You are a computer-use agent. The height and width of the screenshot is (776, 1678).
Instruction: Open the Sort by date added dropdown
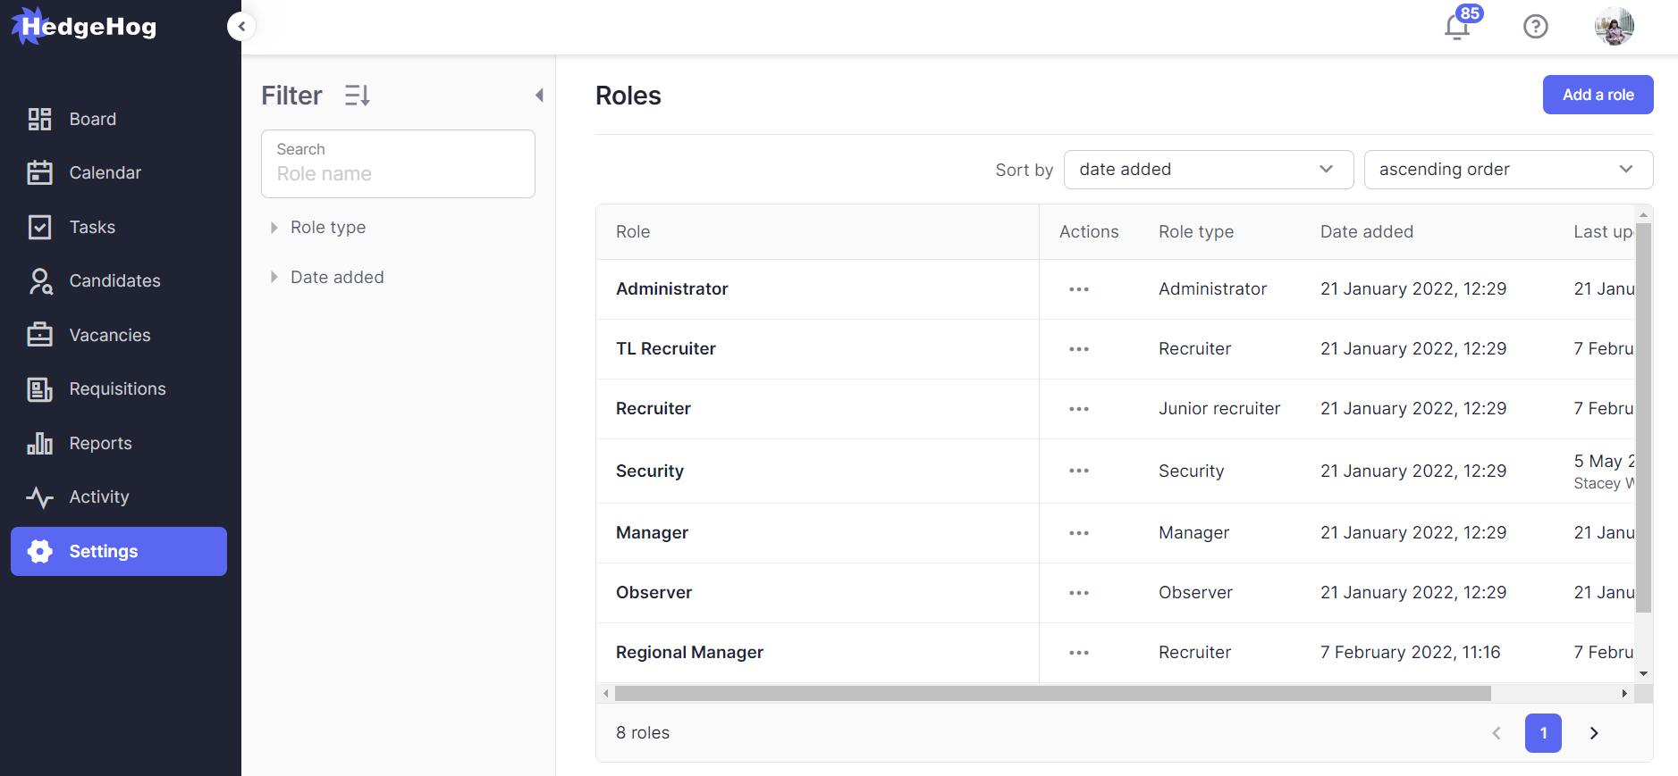(1208, 170)
